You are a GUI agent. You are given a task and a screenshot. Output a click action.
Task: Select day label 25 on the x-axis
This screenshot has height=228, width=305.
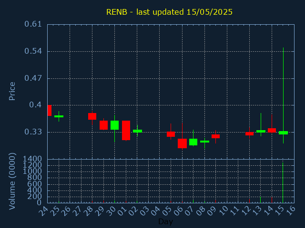(x=54, y=211)
